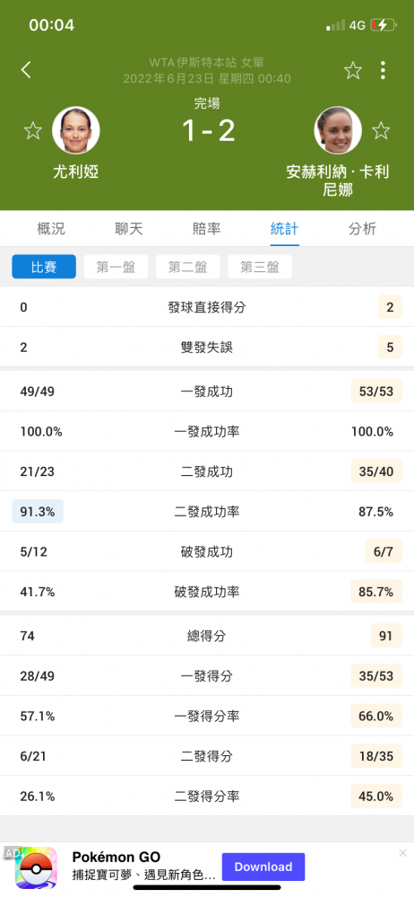Image resolution: width=414 pixels, height=898 pixels.
Task: Toggle favorite star beside 安赫利納·卡利尼娜
Action: pyautogui.click(x=381, y=130)
